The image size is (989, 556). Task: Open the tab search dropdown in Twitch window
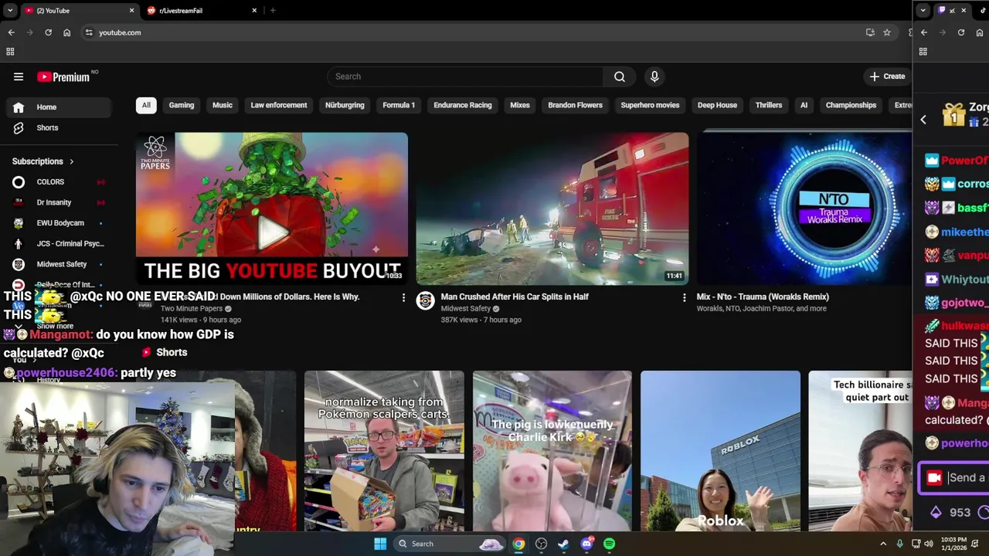click(x=923, y=10)
